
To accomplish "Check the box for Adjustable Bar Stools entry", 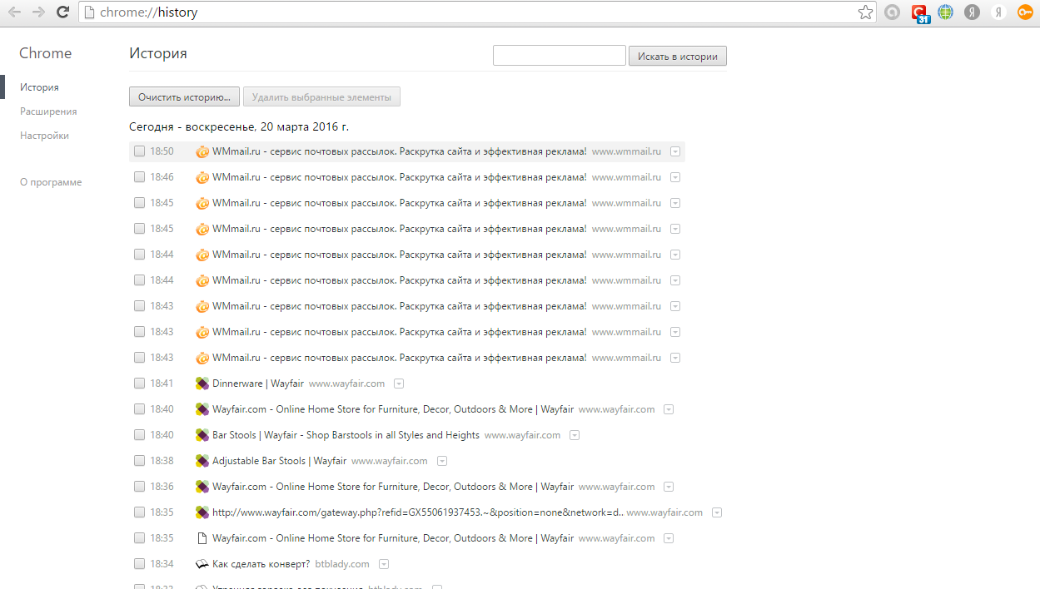I will tap(140, 461).
